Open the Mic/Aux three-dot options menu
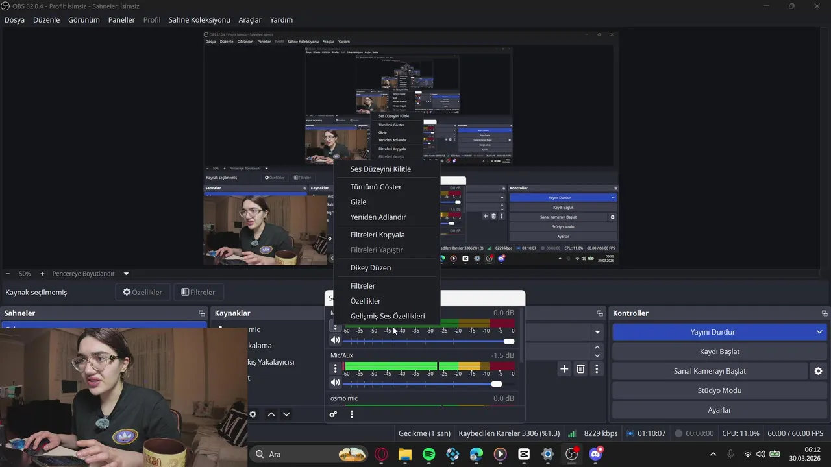This screenshot has width=831, height=467. [x=336, y=368]
